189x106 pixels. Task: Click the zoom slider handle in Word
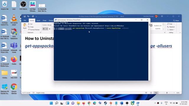(167, 93)
